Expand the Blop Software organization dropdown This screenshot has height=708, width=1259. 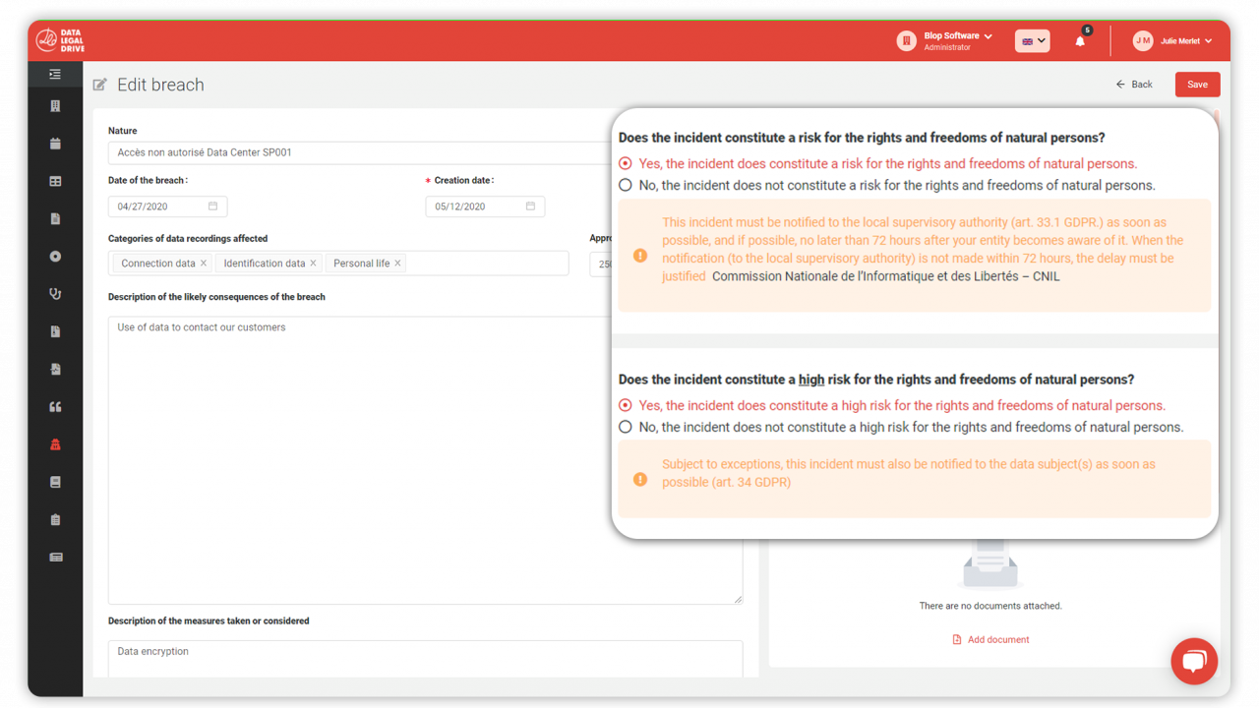[x=988, y=36]
